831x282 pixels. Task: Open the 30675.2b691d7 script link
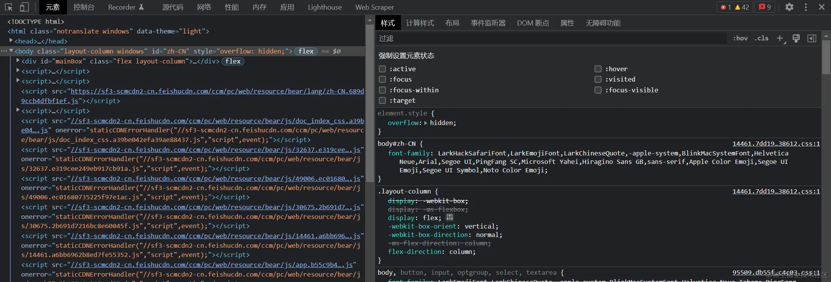coord(216,207)
